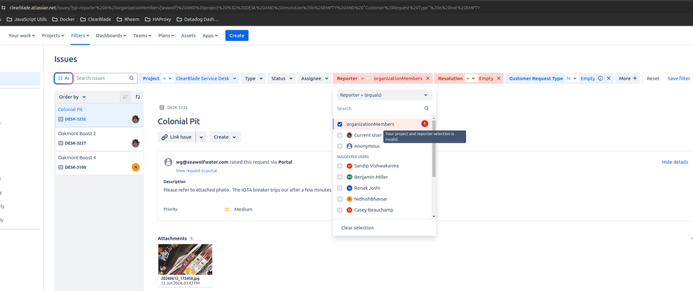Click the issue type icon beside DESK-3232 in list
Screen dimensions: 693x291
point(60,118)
